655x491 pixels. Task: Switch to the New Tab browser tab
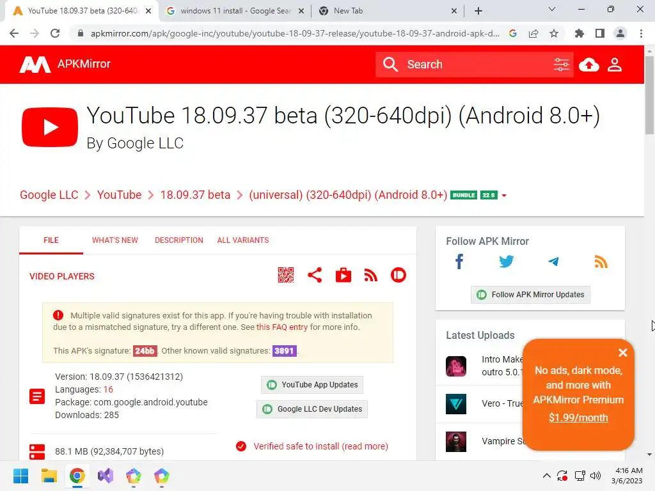388,11
